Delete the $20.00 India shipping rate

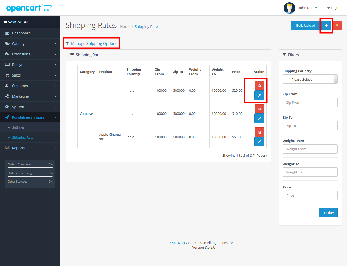coord(259,86)
